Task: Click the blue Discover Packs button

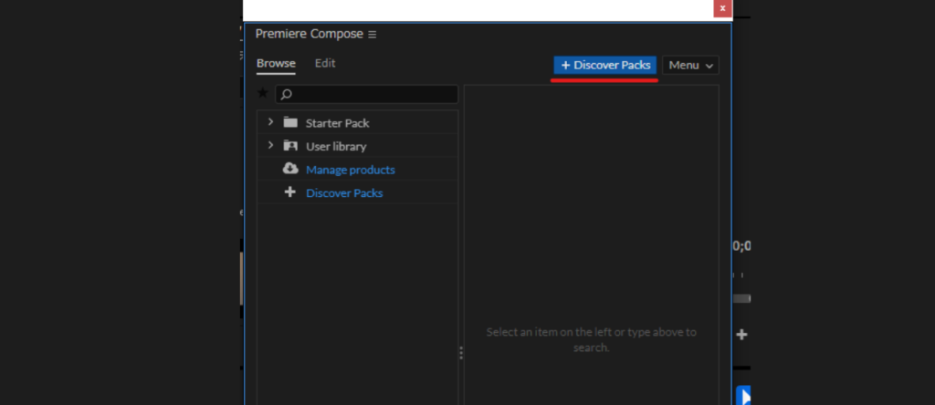Action: (605, 66)
